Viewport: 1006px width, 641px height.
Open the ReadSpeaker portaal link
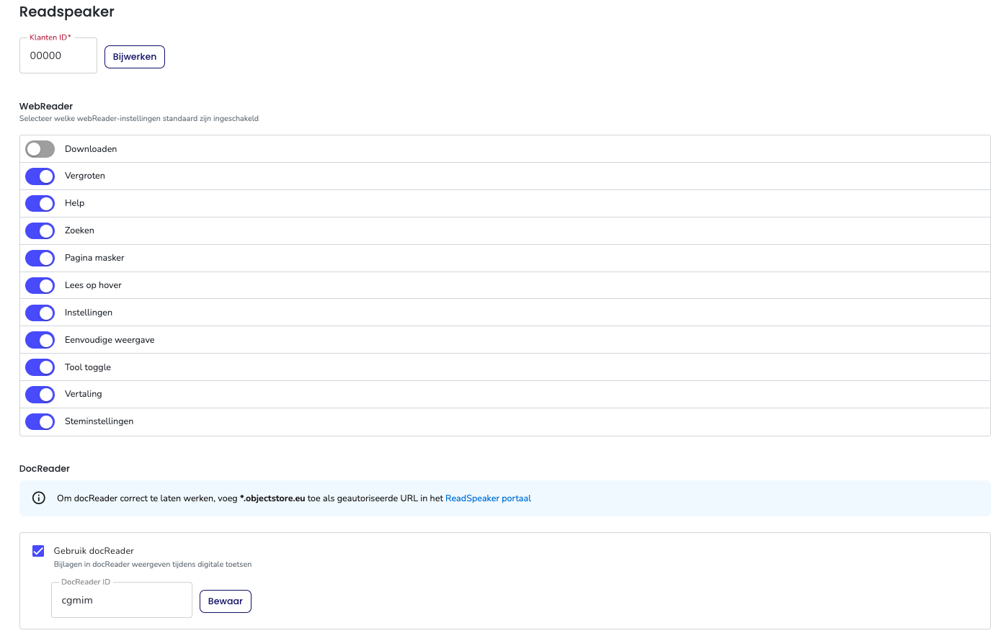(x=488, y=498)
